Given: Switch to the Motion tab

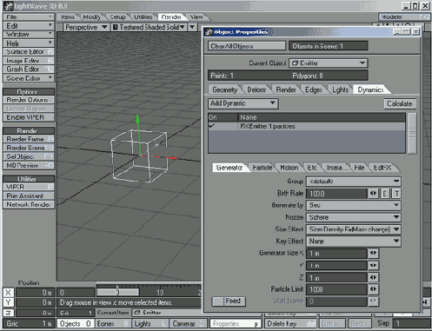Looking at the screenshot, I should (289, 168).
